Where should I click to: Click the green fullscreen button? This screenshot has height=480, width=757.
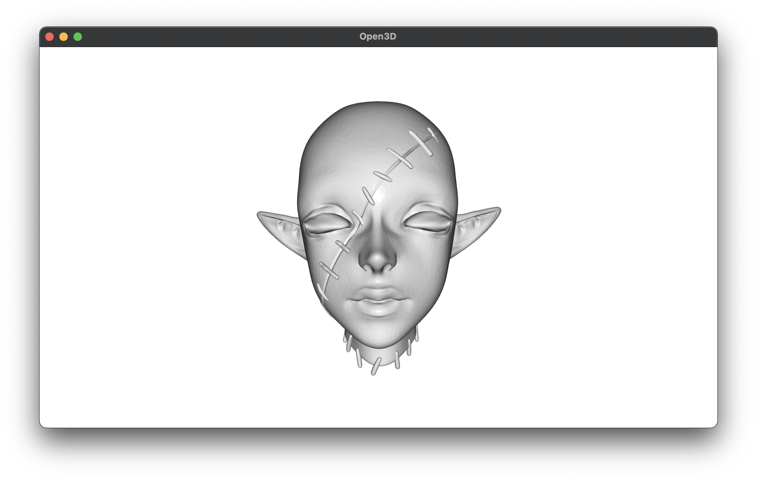click(x=77, y=36)
